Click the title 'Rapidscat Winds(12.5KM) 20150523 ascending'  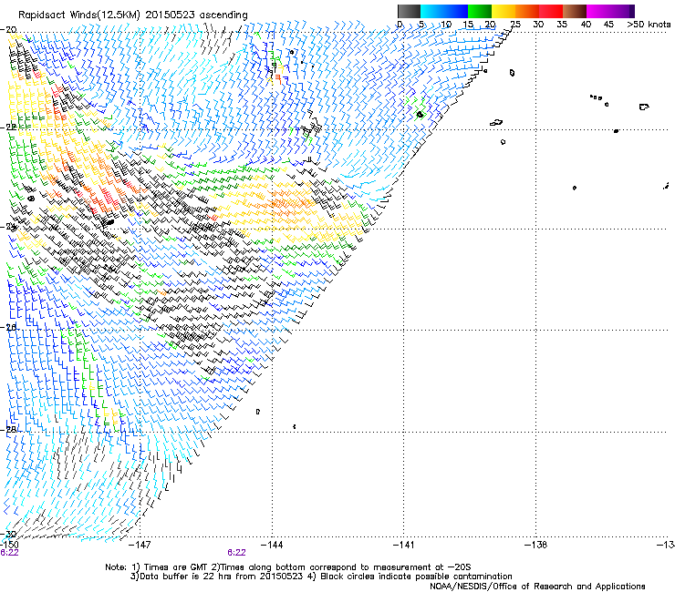coord(132,15)
